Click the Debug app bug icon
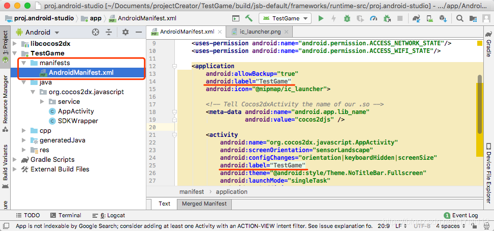The image size is (494, 231). 347,18
